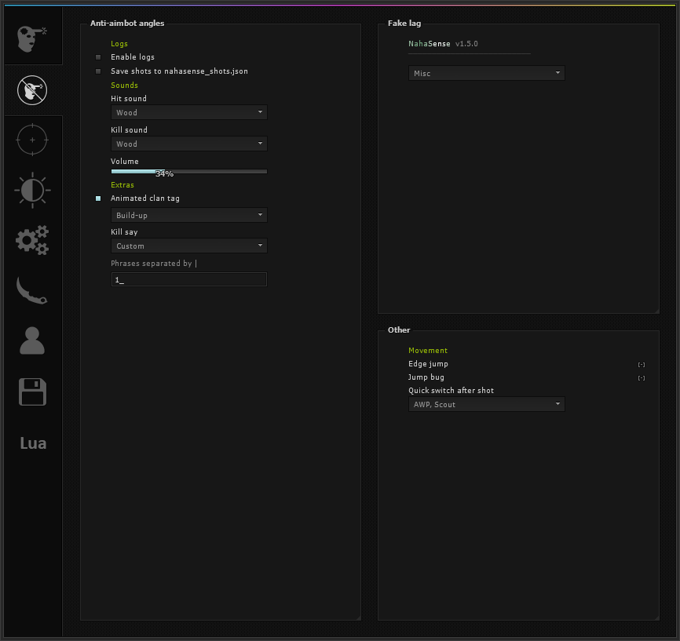Click the Jump bug label
This screenshot has height=641, width=680.
pyautogui.click(x=426, y=377)
